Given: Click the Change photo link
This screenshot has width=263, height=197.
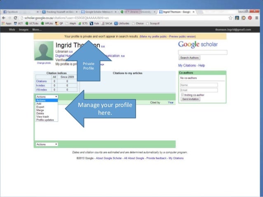Looking at the screenshot, I should 44,63.
